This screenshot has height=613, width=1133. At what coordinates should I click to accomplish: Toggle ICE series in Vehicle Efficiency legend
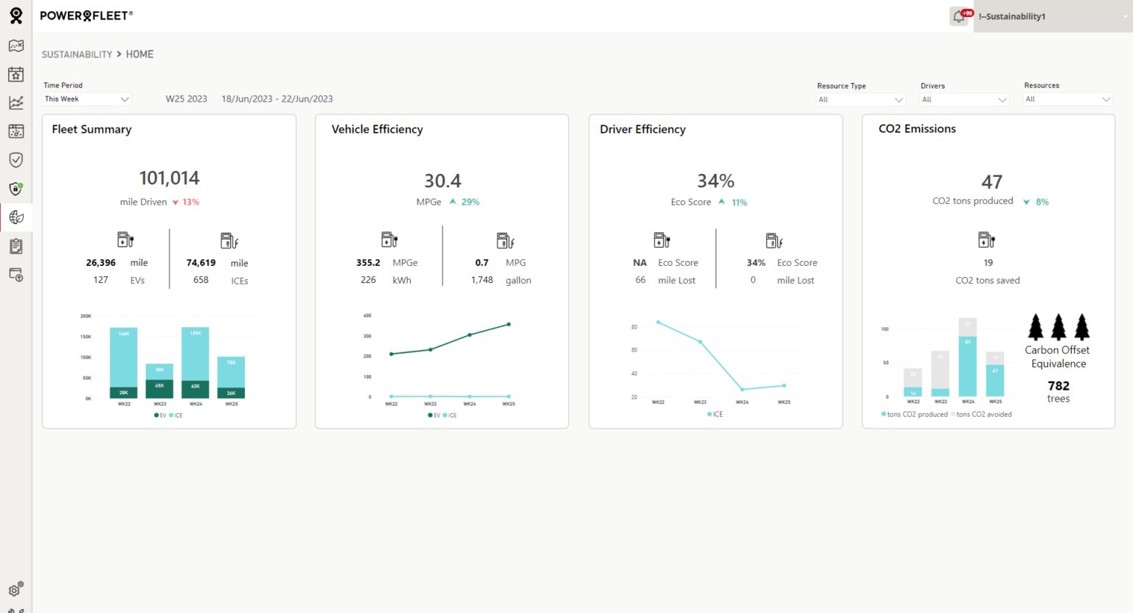[x=450, y=415]
